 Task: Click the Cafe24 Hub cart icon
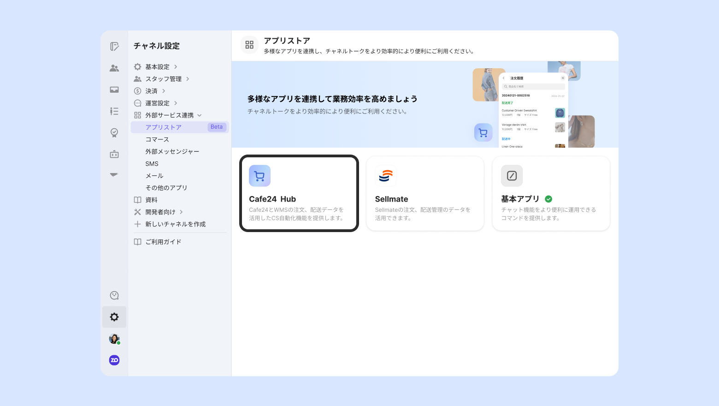tap(259, 176)
